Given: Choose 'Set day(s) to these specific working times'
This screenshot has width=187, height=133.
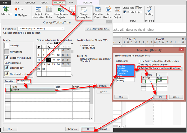Looking at the screenshot, I should pos(140,68).
